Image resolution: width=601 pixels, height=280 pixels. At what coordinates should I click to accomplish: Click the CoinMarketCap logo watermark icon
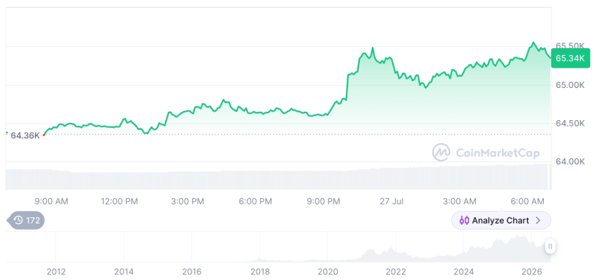point(441,152)
